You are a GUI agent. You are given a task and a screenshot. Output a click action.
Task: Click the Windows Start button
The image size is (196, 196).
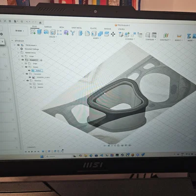[42, 156]
